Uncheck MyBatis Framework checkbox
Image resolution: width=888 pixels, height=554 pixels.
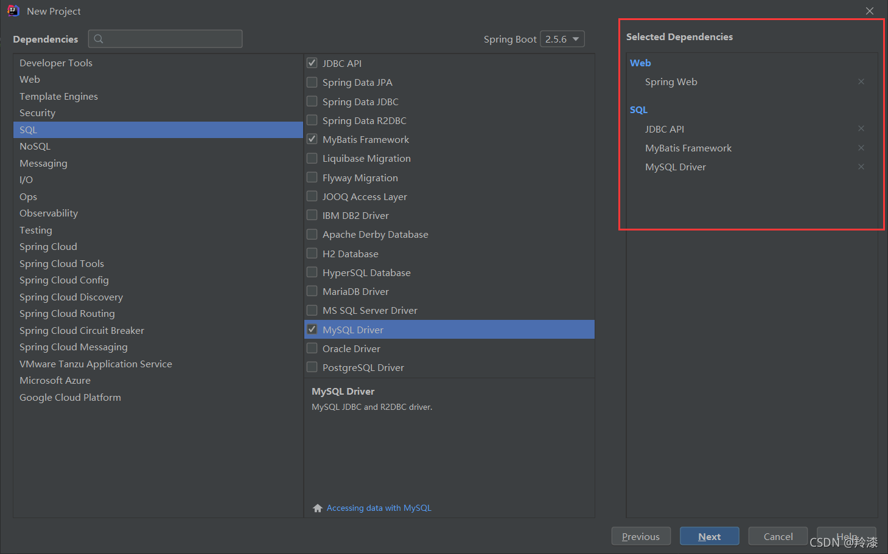(312, 139)
